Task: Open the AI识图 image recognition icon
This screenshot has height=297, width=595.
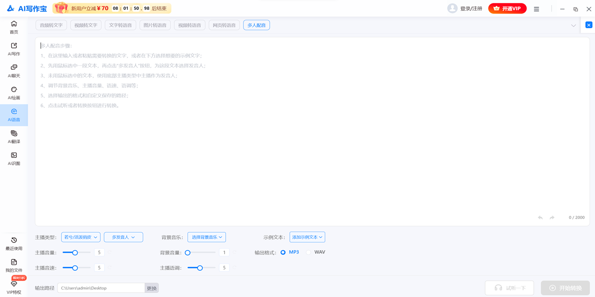Action: point(14,155)
